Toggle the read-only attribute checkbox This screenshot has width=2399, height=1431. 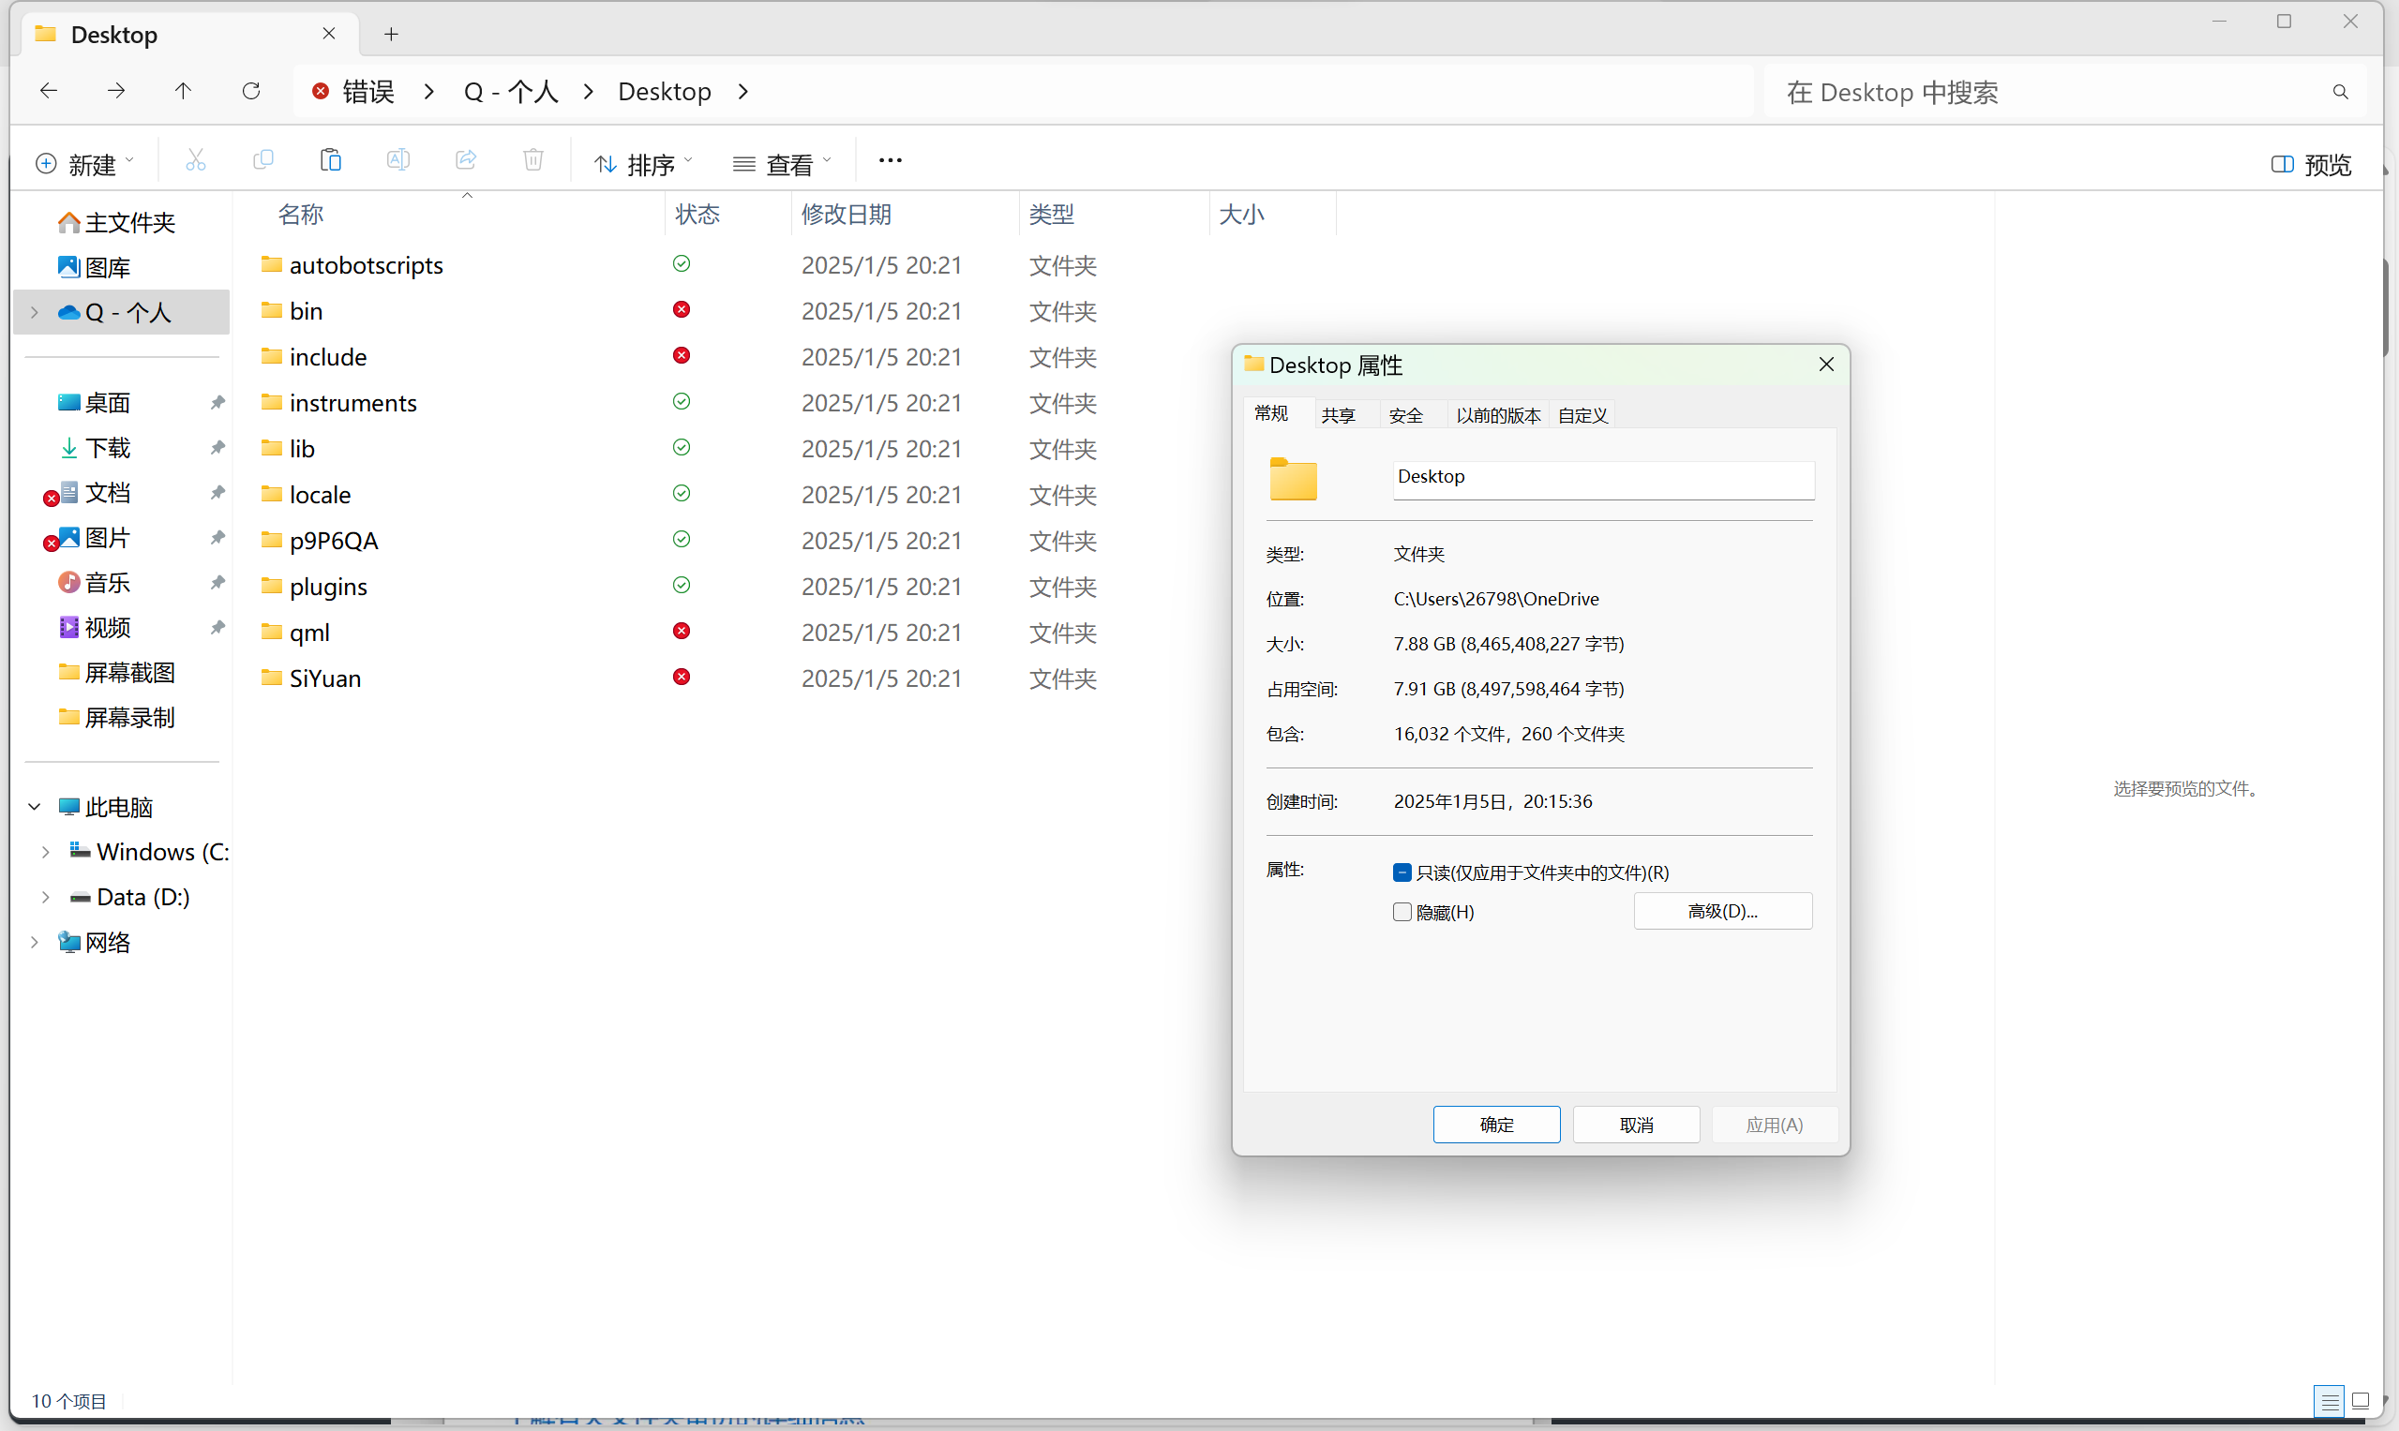(x=1402, y=872)
